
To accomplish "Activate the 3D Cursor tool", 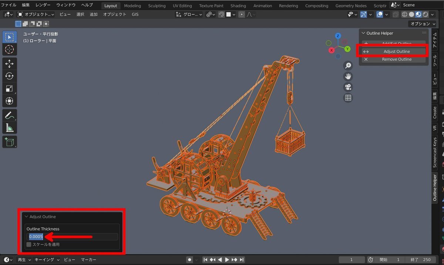I will [x=9, y=49].
